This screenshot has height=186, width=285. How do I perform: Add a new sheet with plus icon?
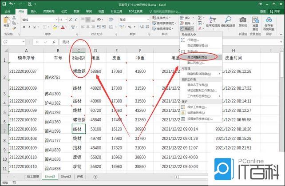click(95, 177)
